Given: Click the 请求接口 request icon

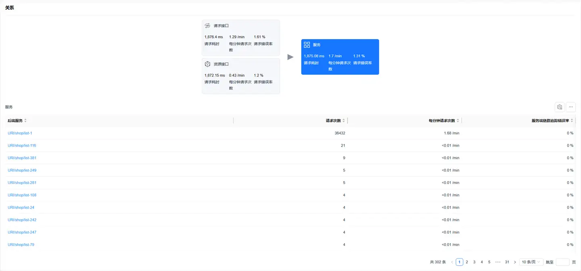Looking at the screenshot, I should click(207, 26).
